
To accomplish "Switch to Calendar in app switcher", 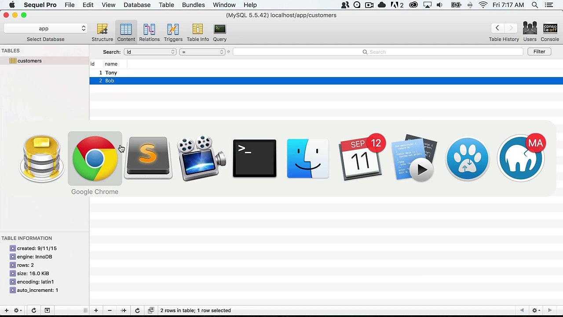I will (362, 158).
